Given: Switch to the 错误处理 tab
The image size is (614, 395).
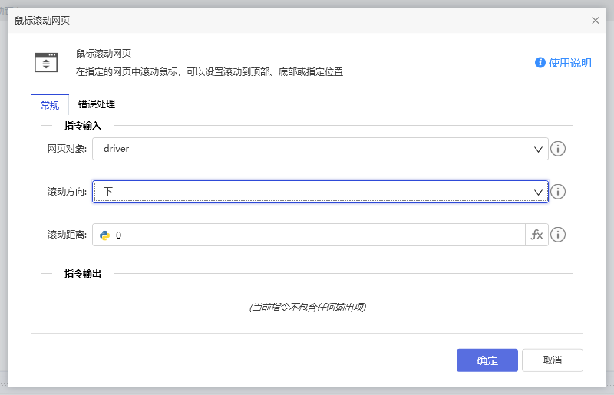Looking at the screenshot, I should (97, 104).
